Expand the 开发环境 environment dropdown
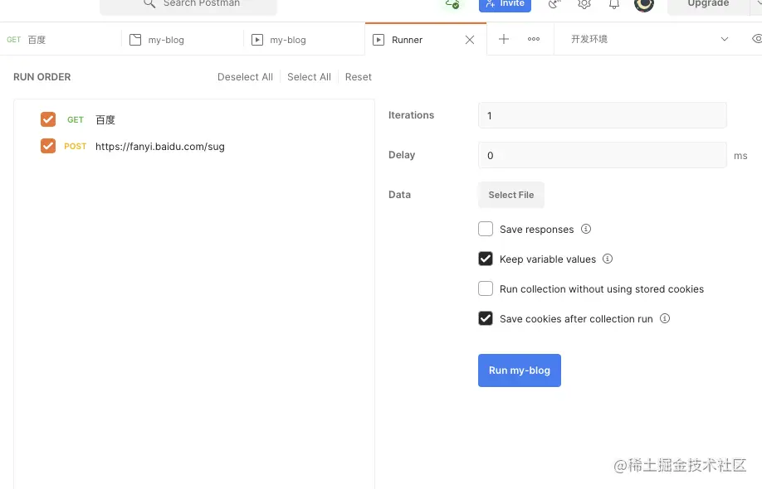762x489 pixels. (724, 39)
